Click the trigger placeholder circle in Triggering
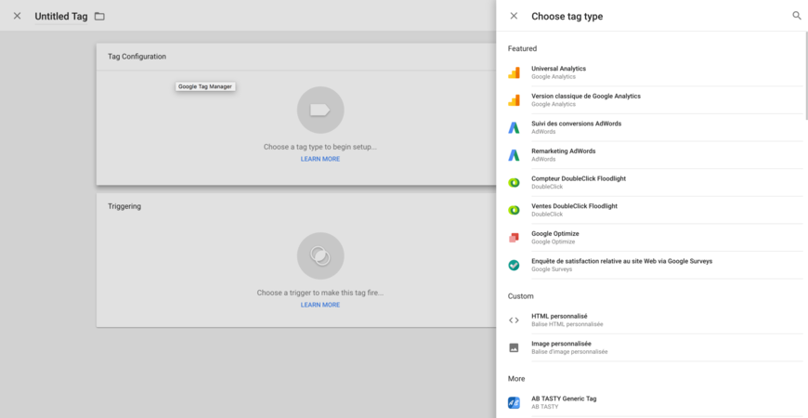The width and height of the screenshot is (808, 418). [319, 255]
